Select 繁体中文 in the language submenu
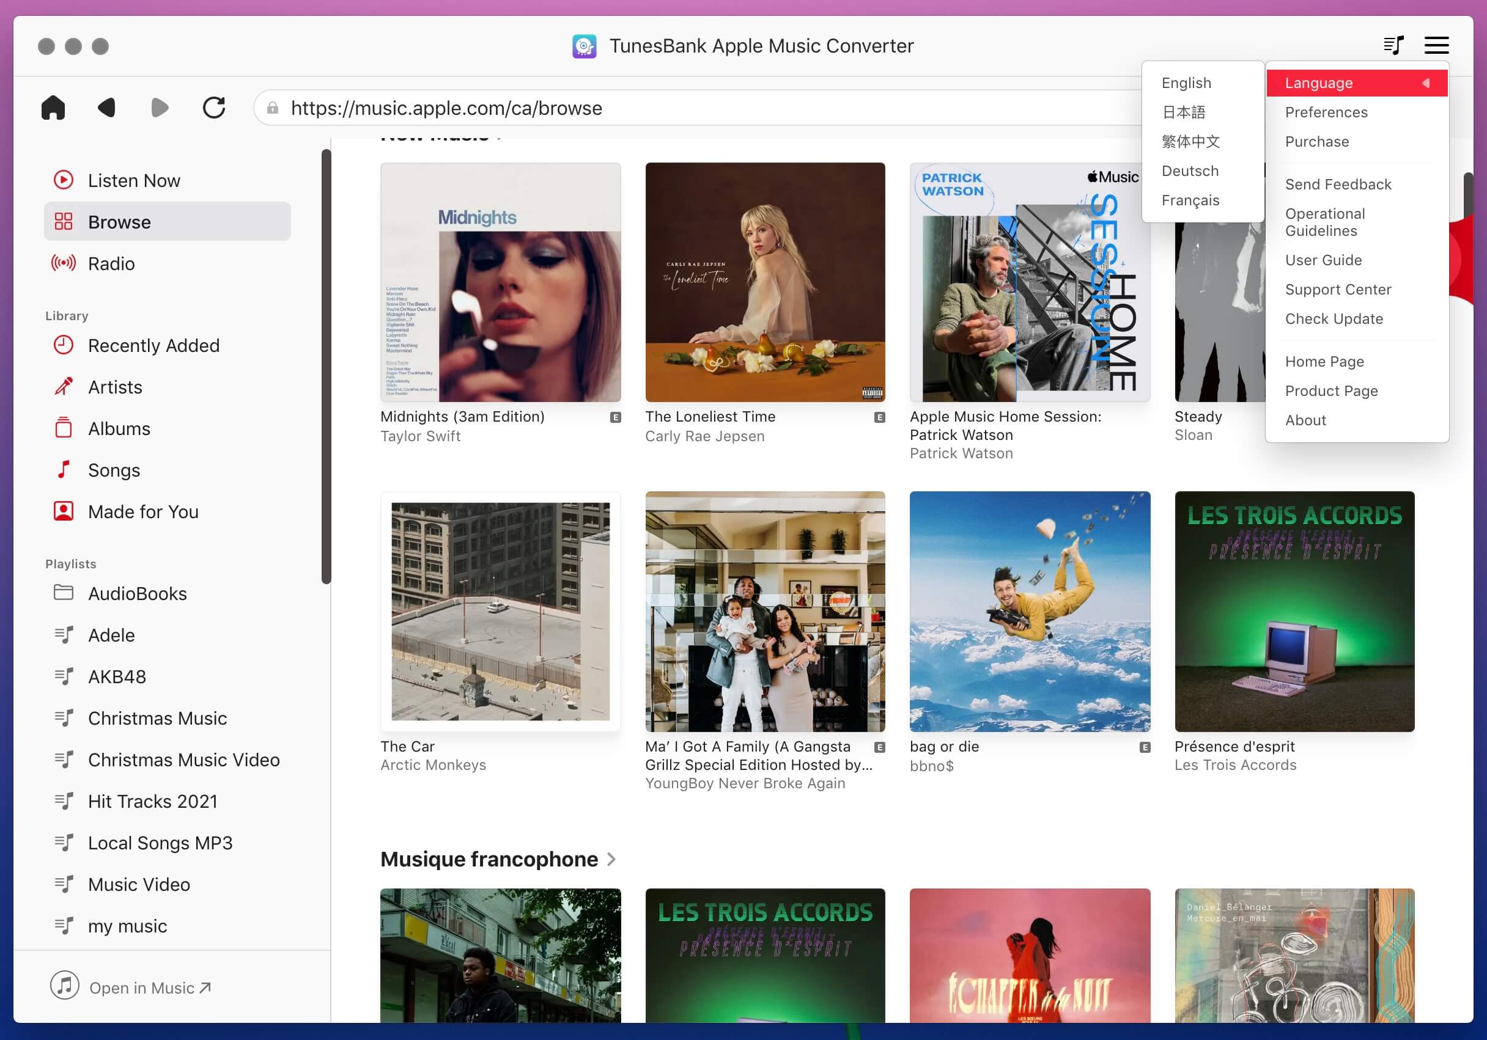Image resolution: width=1487 pixels, height=1040 pixels. tap(1203, 142)
